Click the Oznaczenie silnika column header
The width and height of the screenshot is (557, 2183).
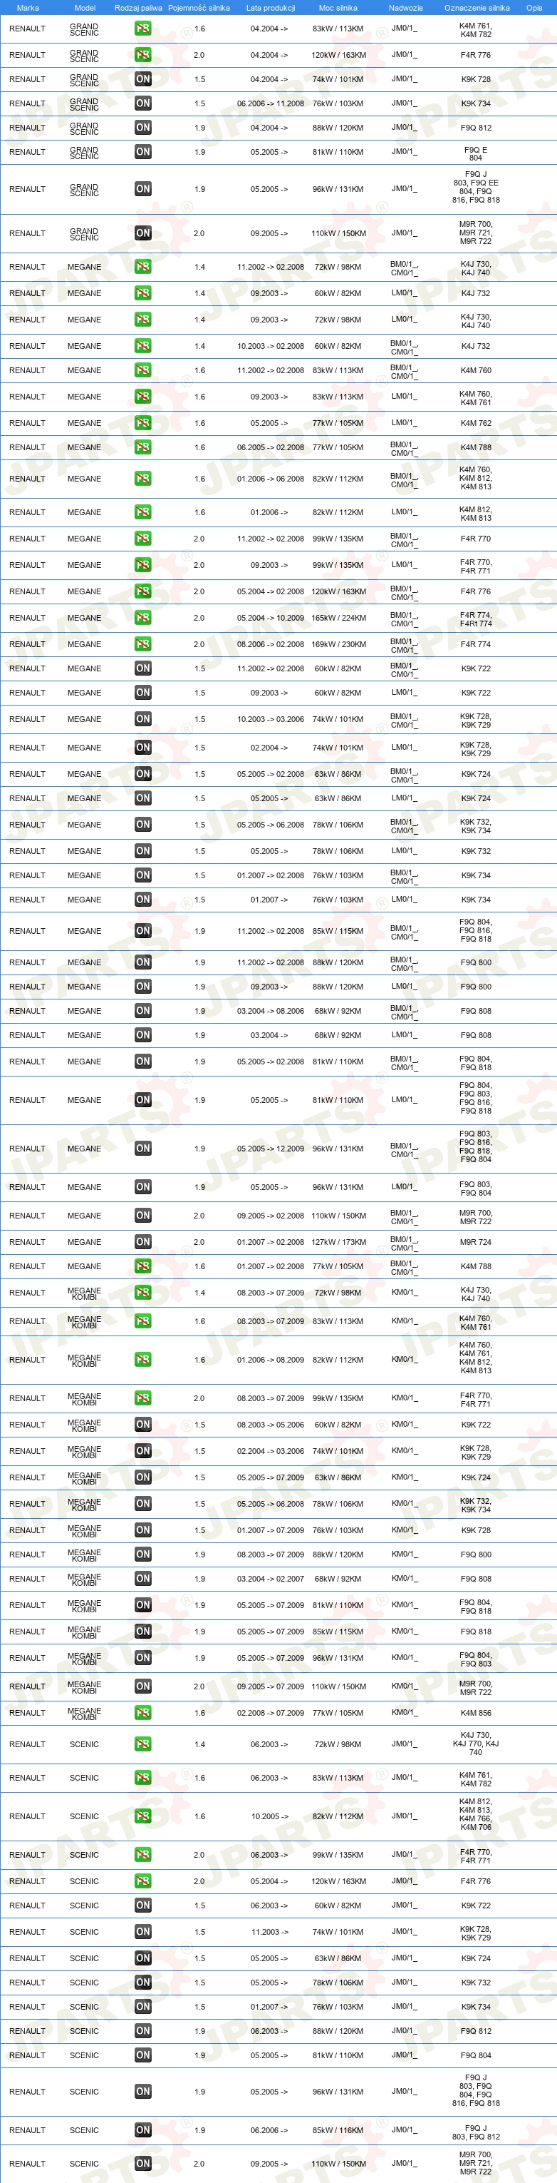(477, 8)
